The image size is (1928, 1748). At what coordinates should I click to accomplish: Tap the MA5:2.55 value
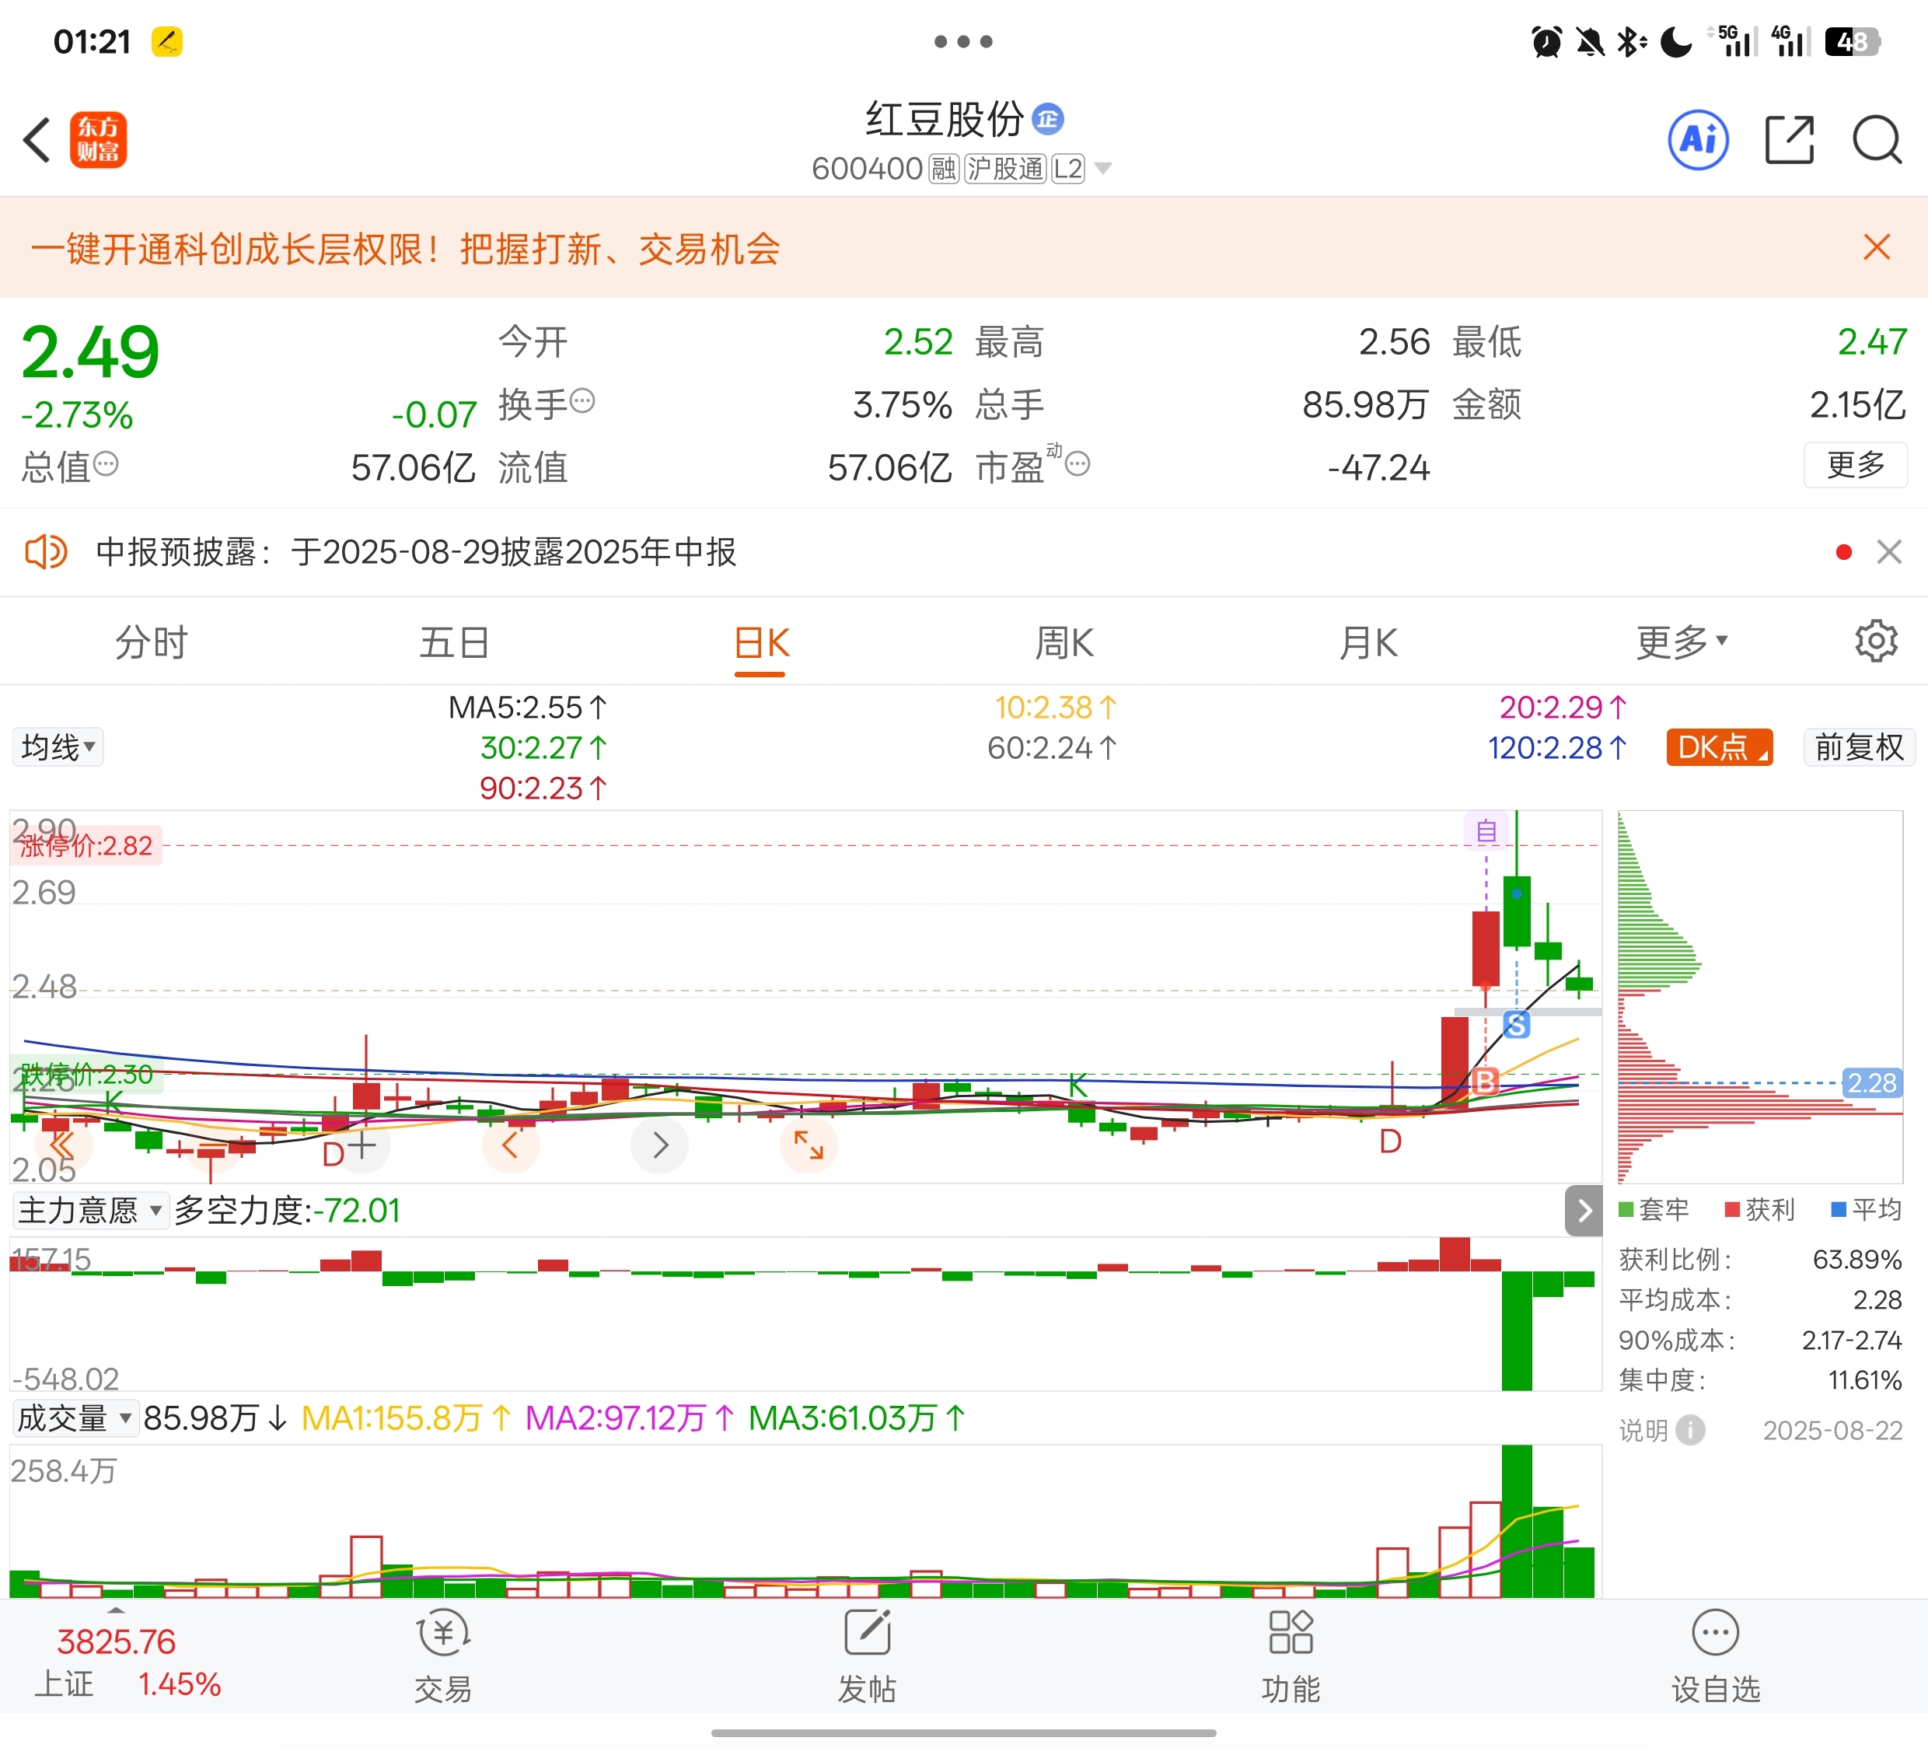[x=528, y=707]
